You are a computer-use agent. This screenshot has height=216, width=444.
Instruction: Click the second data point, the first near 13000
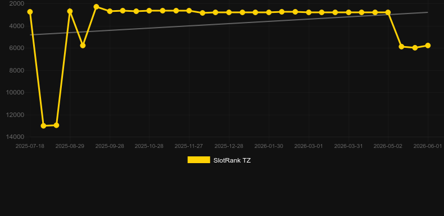[x=43, y=125]
